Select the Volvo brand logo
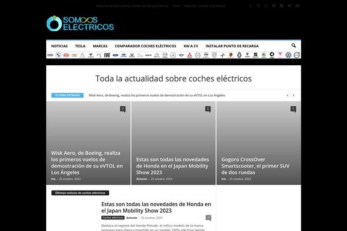 point(297,55)
